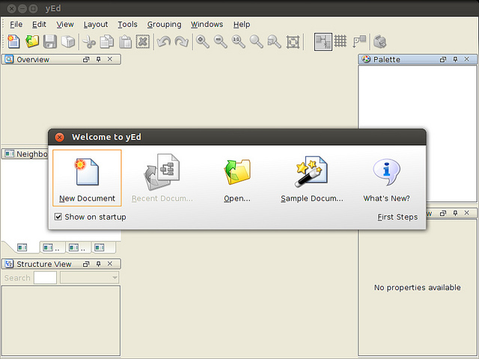
Task: Open the Edit menu
Action: (x=39, y=25)
